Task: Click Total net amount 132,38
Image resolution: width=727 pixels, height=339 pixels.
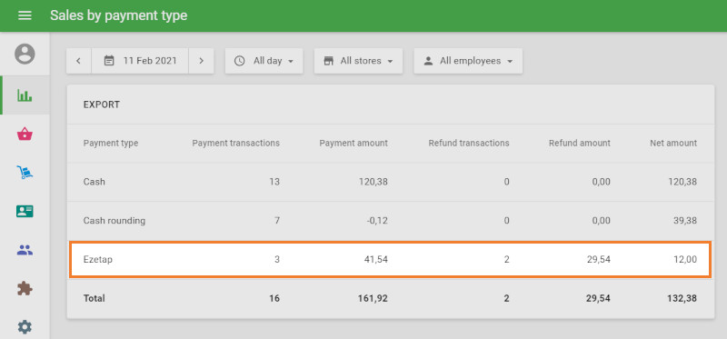Action: (x=682, y=298)
